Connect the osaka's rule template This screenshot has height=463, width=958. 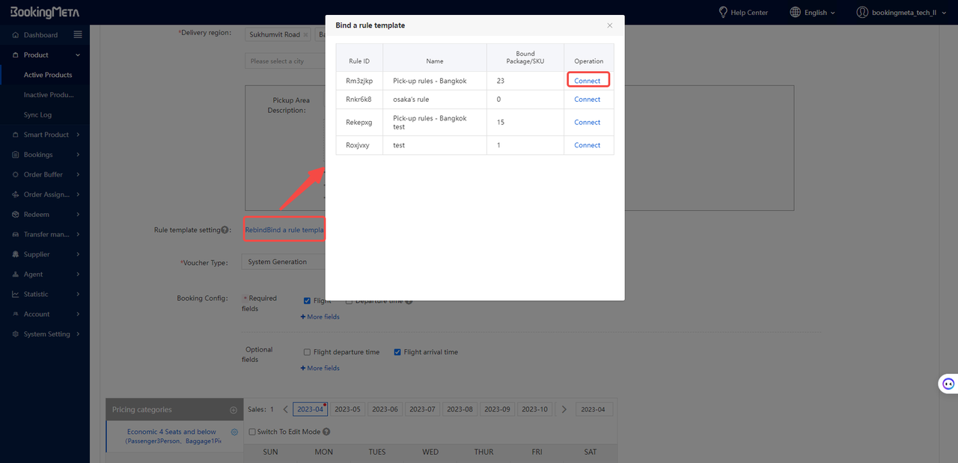(587, 99)
